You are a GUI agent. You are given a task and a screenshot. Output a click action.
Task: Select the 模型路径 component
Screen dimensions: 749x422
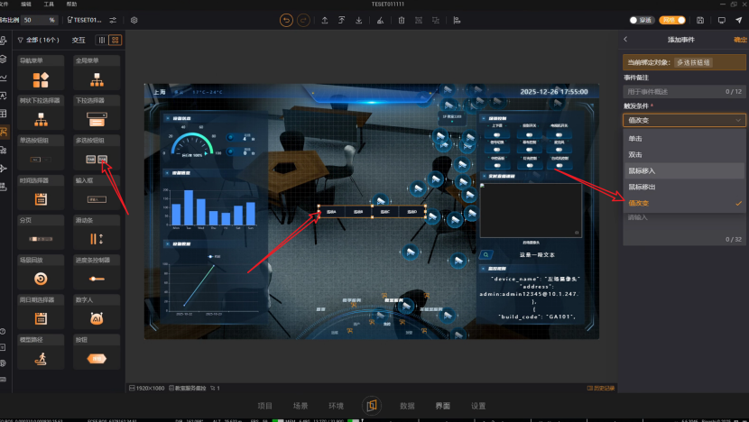(x=41, y=353)
